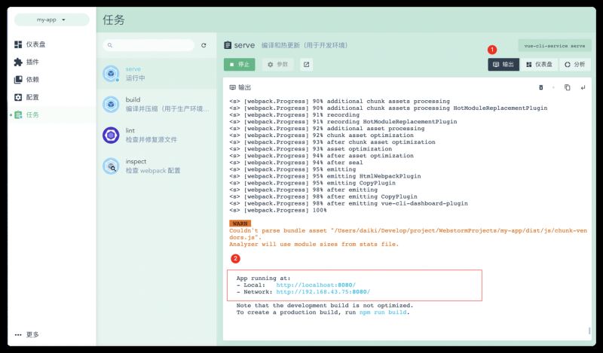The height and width of the screenshot is (353, 603).
Task: Click the serve task cube icon
Action: [x=111, y=73]
